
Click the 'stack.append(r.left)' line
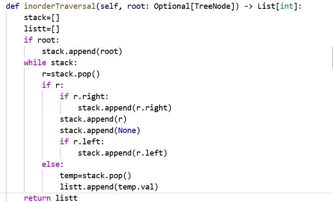123,153
